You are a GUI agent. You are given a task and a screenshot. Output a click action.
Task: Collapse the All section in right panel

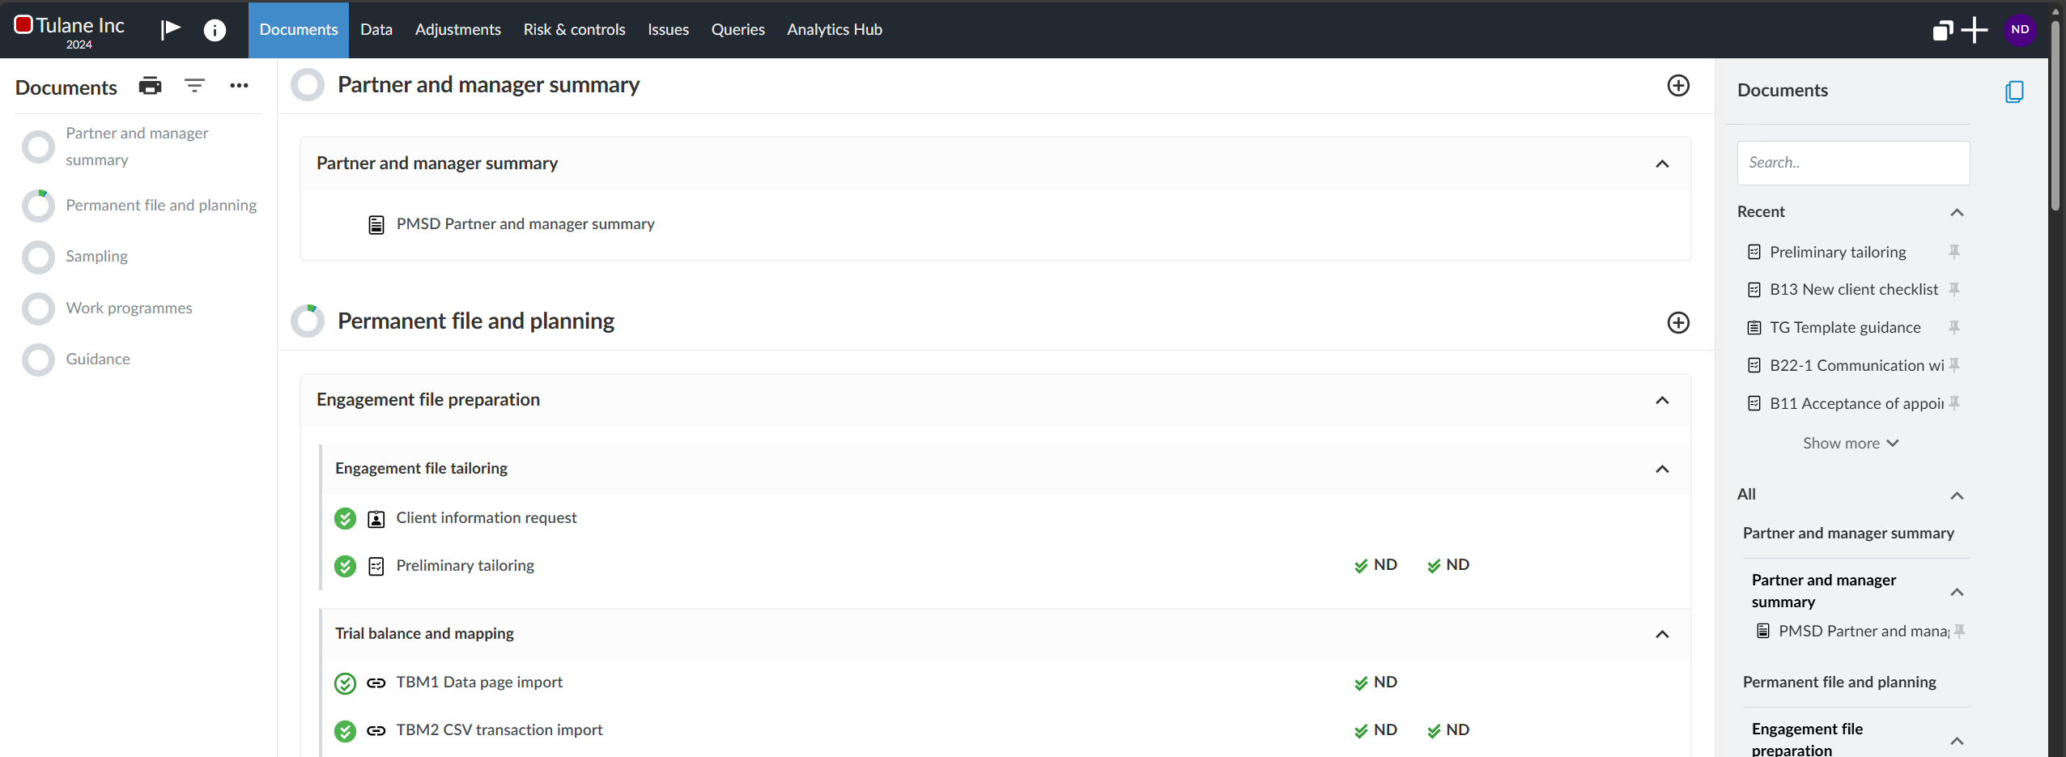point(1957,495)
